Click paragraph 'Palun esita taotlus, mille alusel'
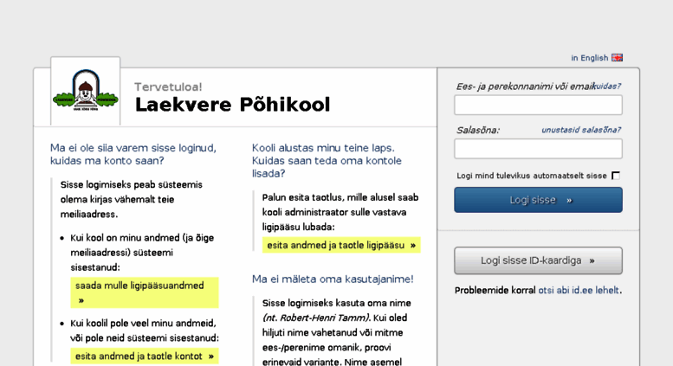This screenshot has height=366, width=673. [x=340, y=212]
